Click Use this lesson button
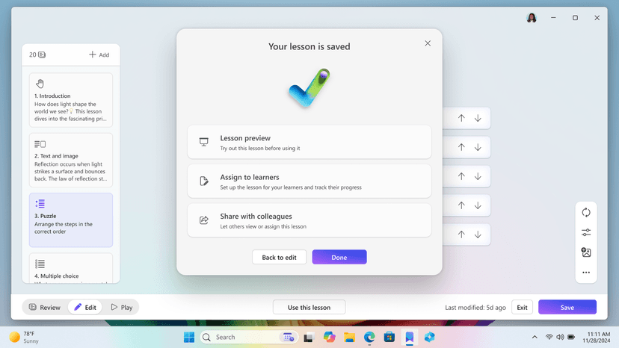619x348 pixels. click(x=309, y=308)
